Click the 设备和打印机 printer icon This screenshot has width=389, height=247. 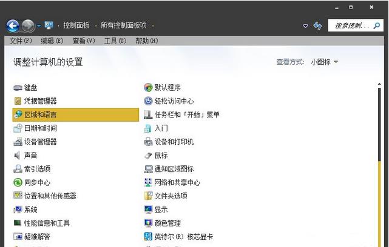click(x=148, y=142)
